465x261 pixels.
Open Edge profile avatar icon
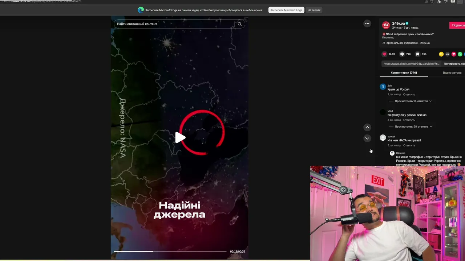453,1
